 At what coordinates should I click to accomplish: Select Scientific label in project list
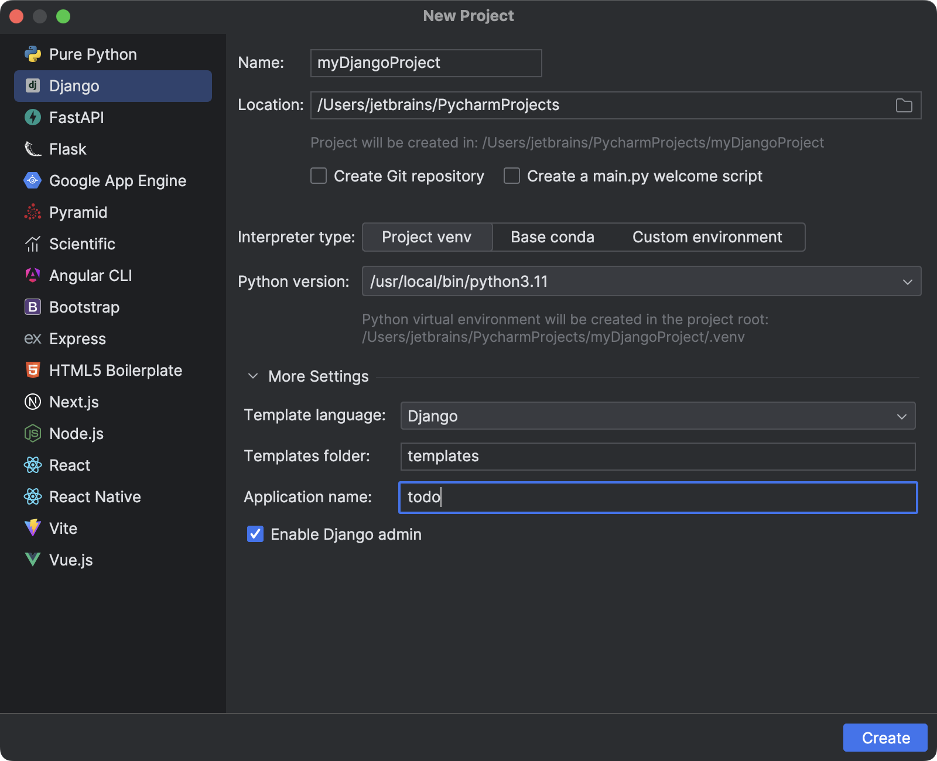(x=82, y=244)
